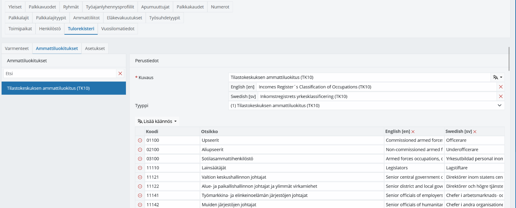Open Lisää käännös dropdown button
The height and width of the screenshot is (208, 516).
(x=157, y=121)
